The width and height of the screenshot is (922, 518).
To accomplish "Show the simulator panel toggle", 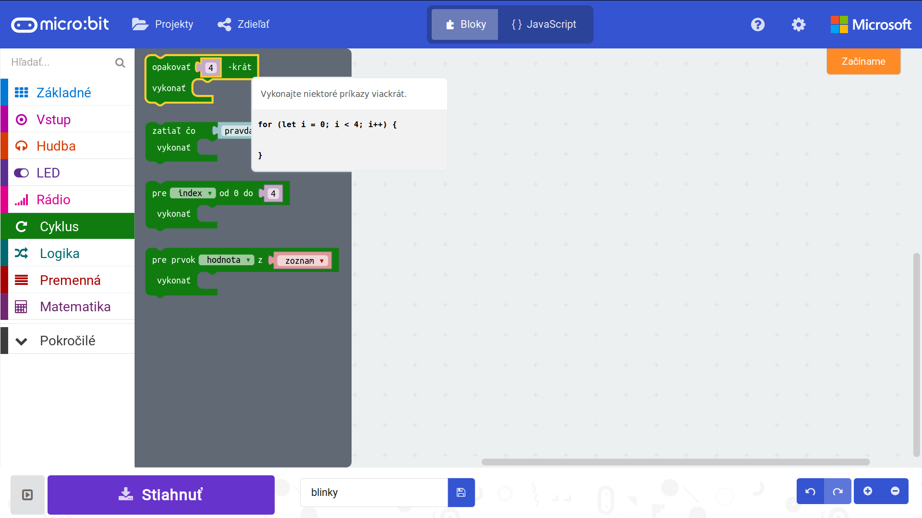I will (27, 494).
